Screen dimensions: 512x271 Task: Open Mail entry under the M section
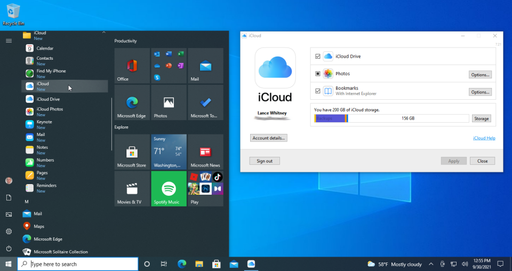(65, 213)
